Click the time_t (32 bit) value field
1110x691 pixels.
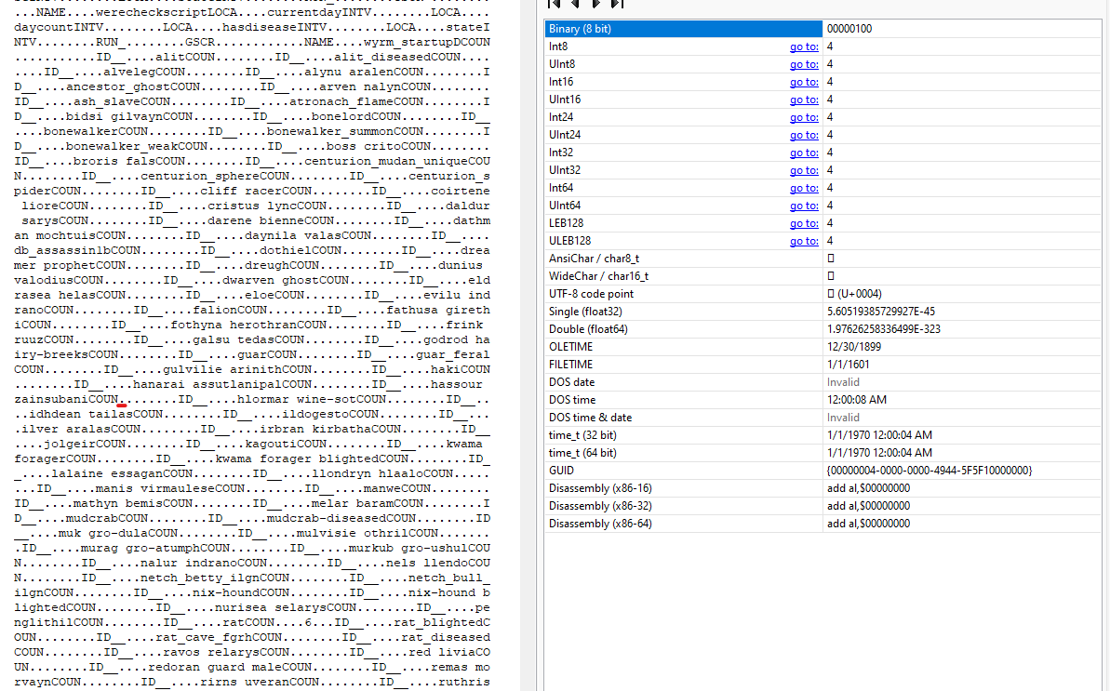[879, 435]
